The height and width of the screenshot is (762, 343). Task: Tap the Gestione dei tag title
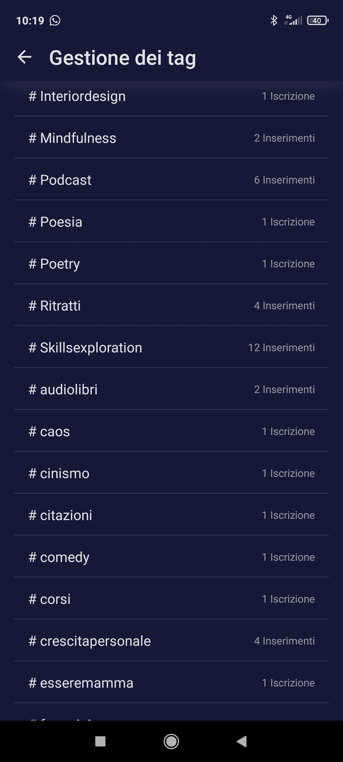tap(122, 58)
